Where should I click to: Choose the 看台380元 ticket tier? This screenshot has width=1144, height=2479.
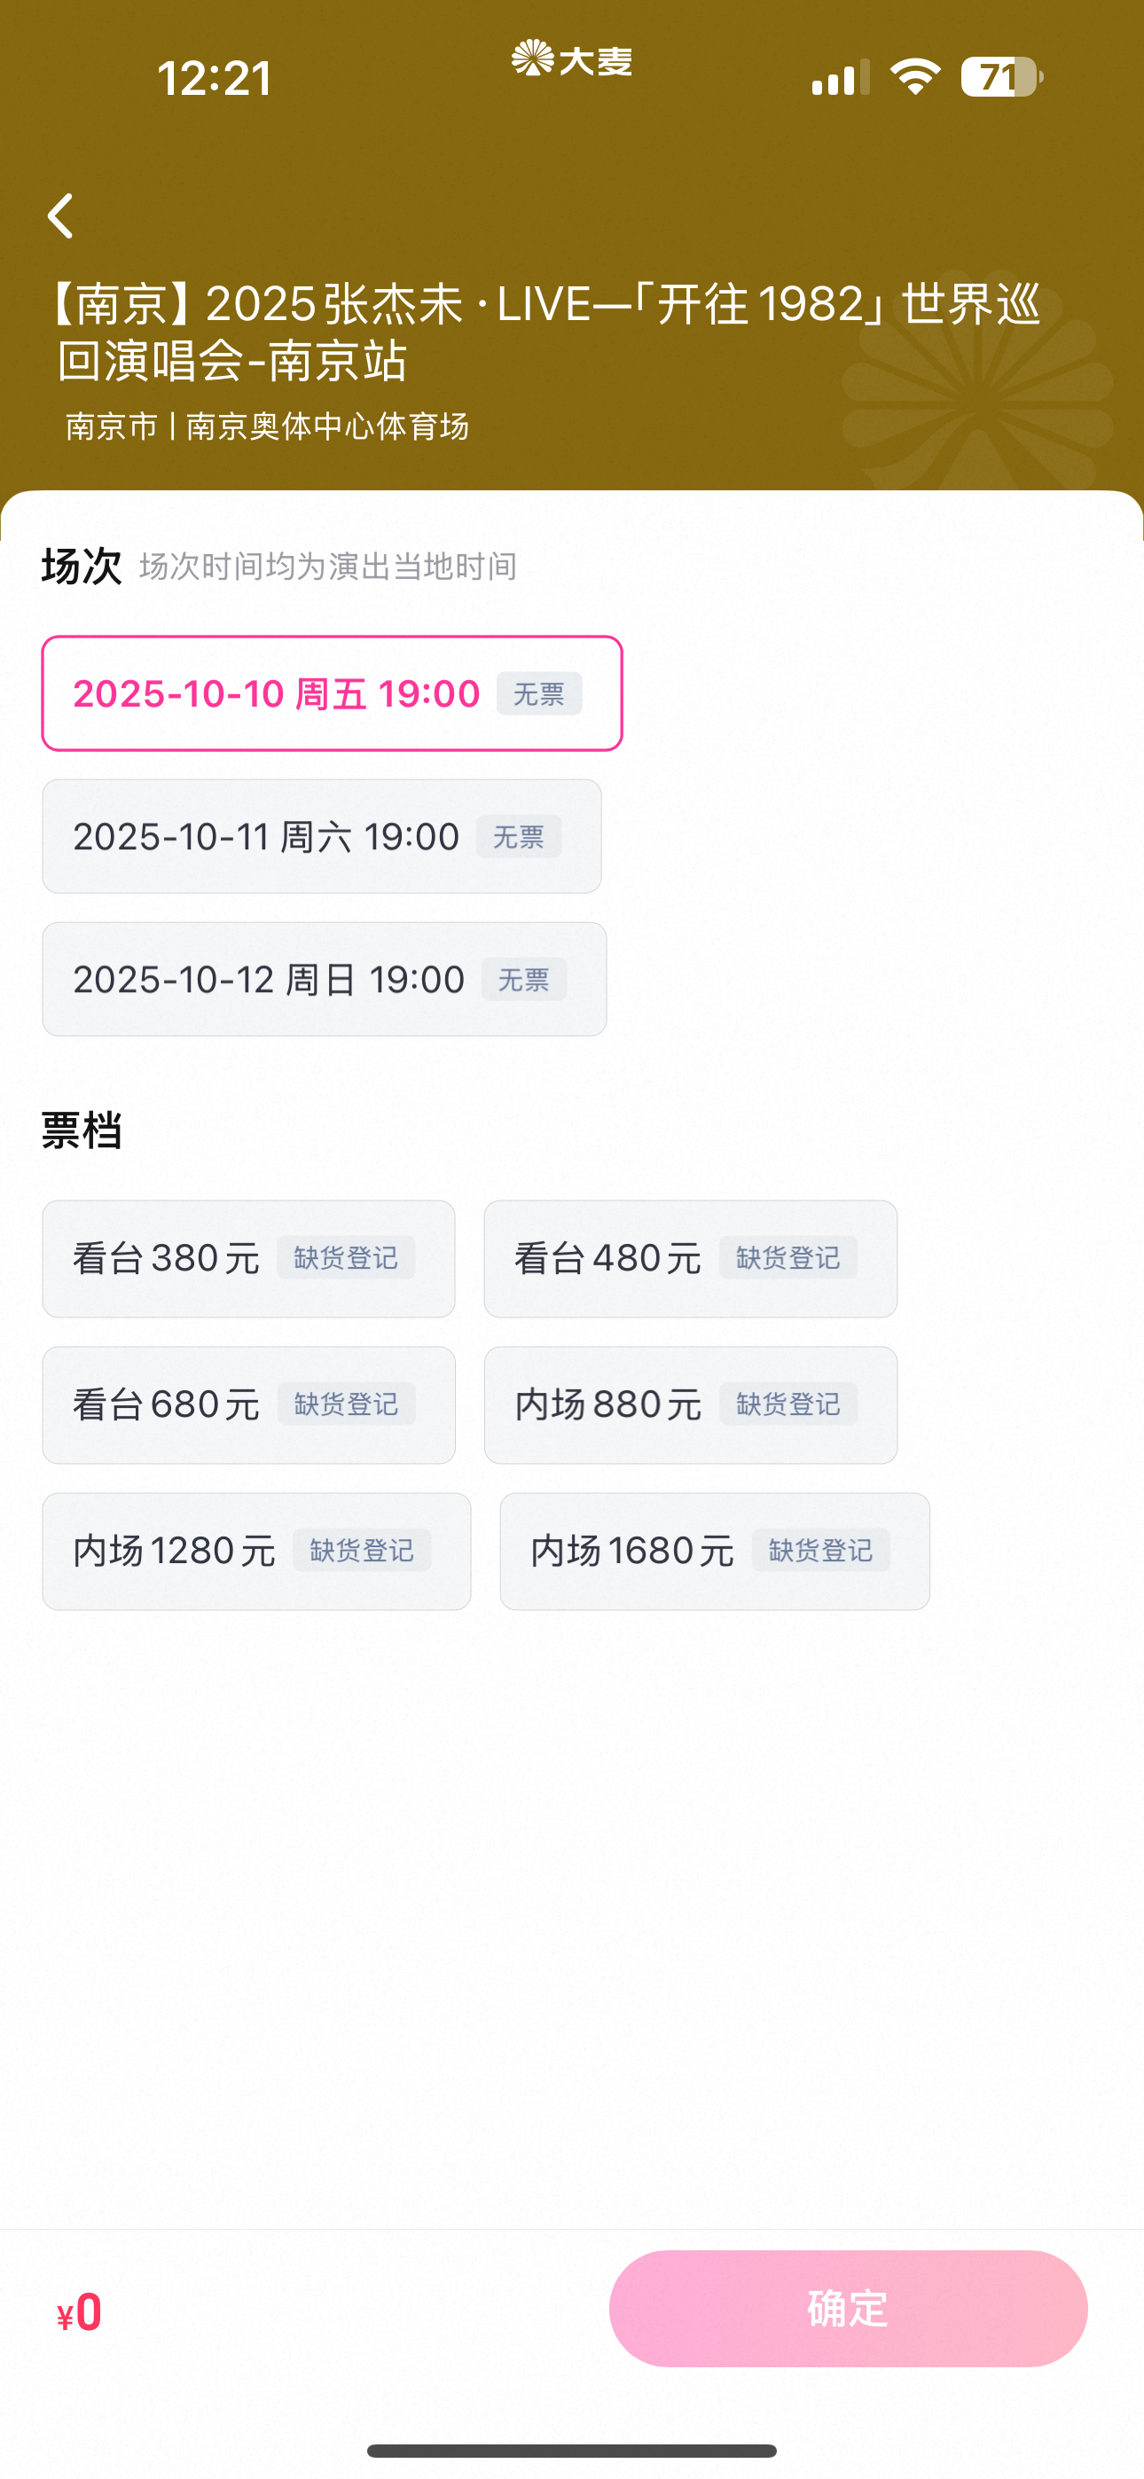click(248, 1258)
